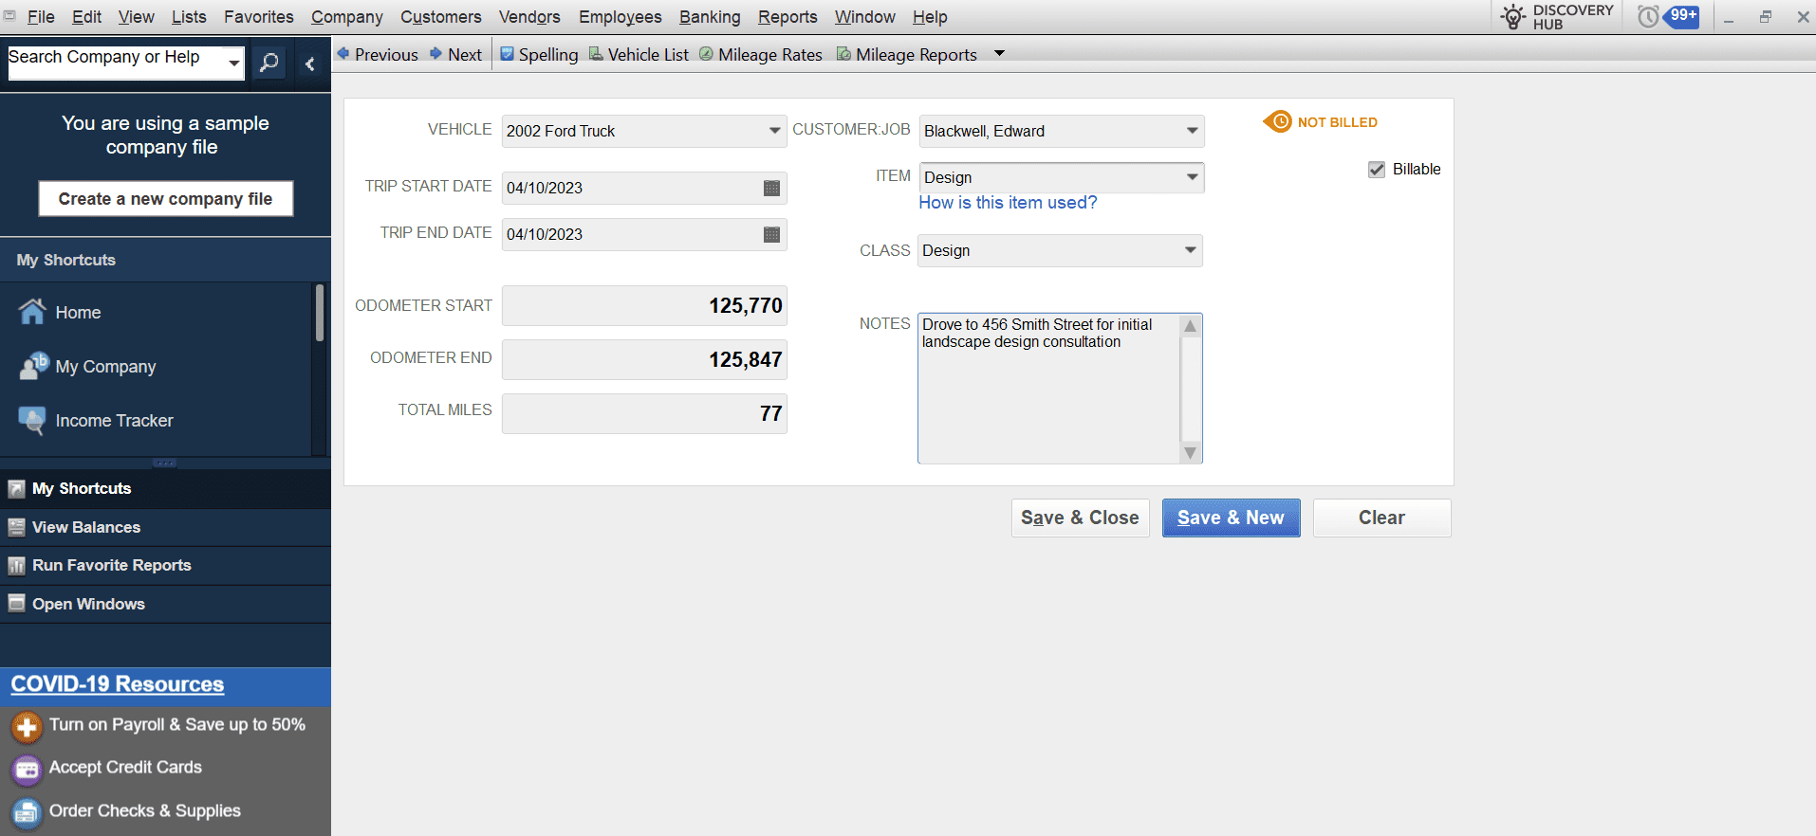1816x836 pixels.
Task: Open the Employees menu
Action: click(621, 16)
